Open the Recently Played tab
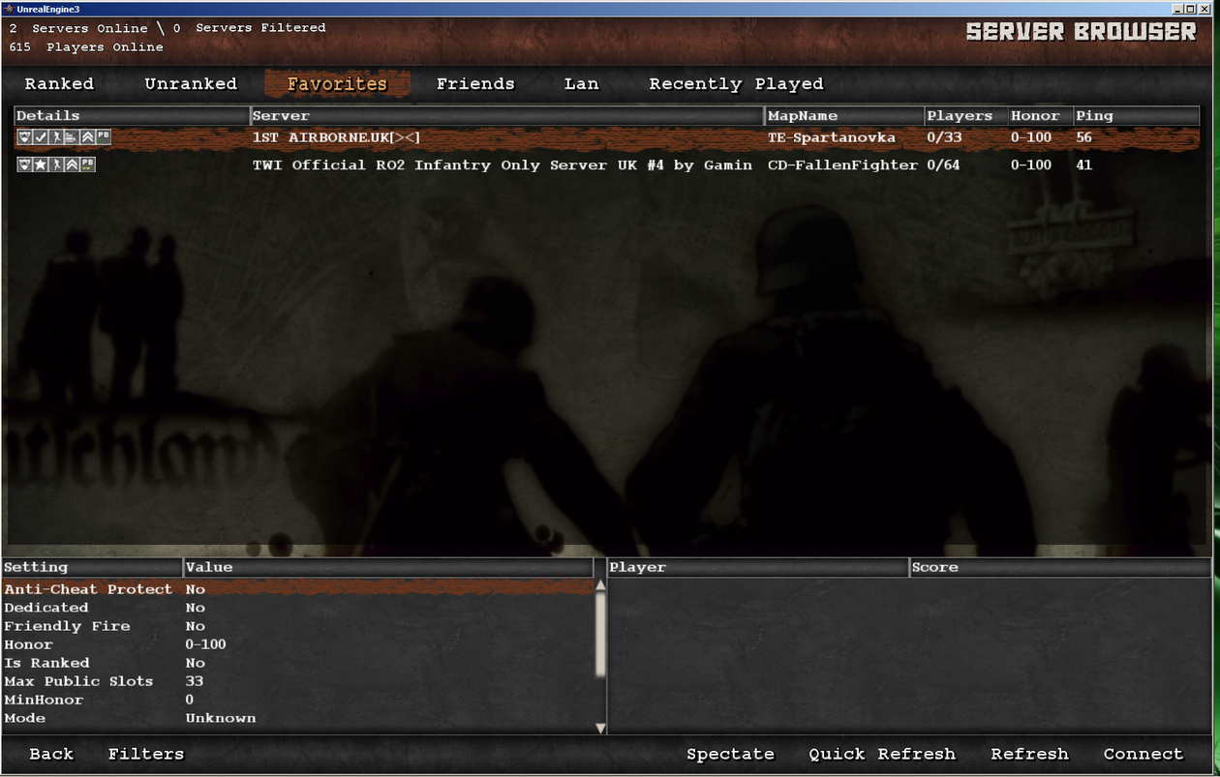 coord(736,84)
